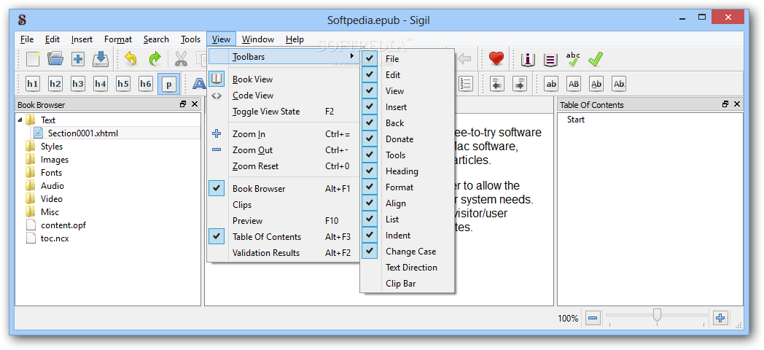Screen dimensions: 764x350
Task: Uncheck Indent in the Toolbars submenu
Action: [x=407, y=236]
